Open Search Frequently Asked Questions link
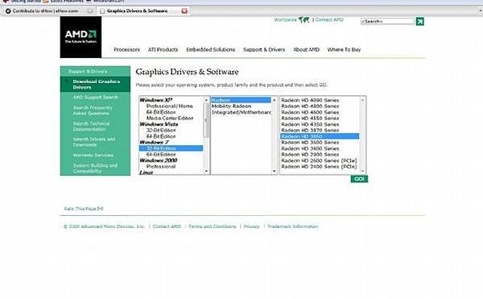Screen dimensions: 483x299 tap(92, 110)
